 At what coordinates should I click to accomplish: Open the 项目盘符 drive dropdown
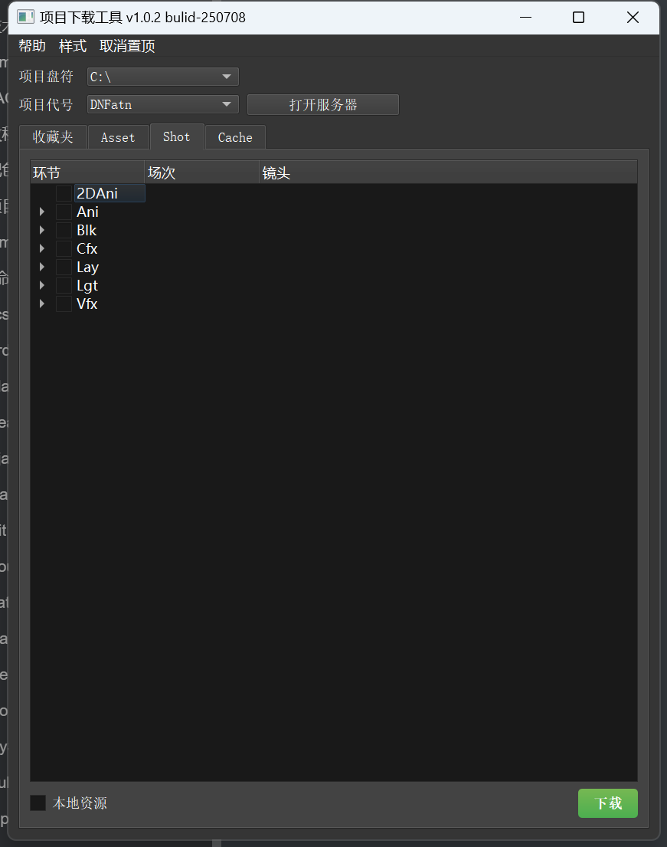pyautogui.click(x=162, y=77)
